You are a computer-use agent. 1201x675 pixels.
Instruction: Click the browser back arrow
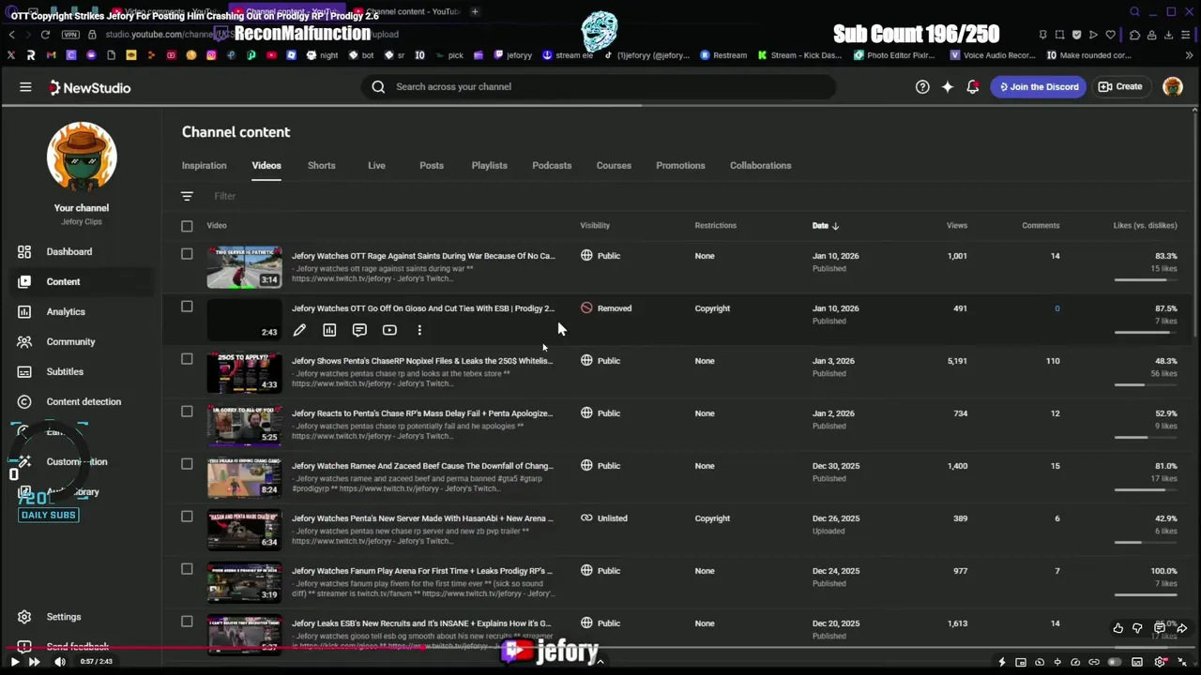coord(11,35)
